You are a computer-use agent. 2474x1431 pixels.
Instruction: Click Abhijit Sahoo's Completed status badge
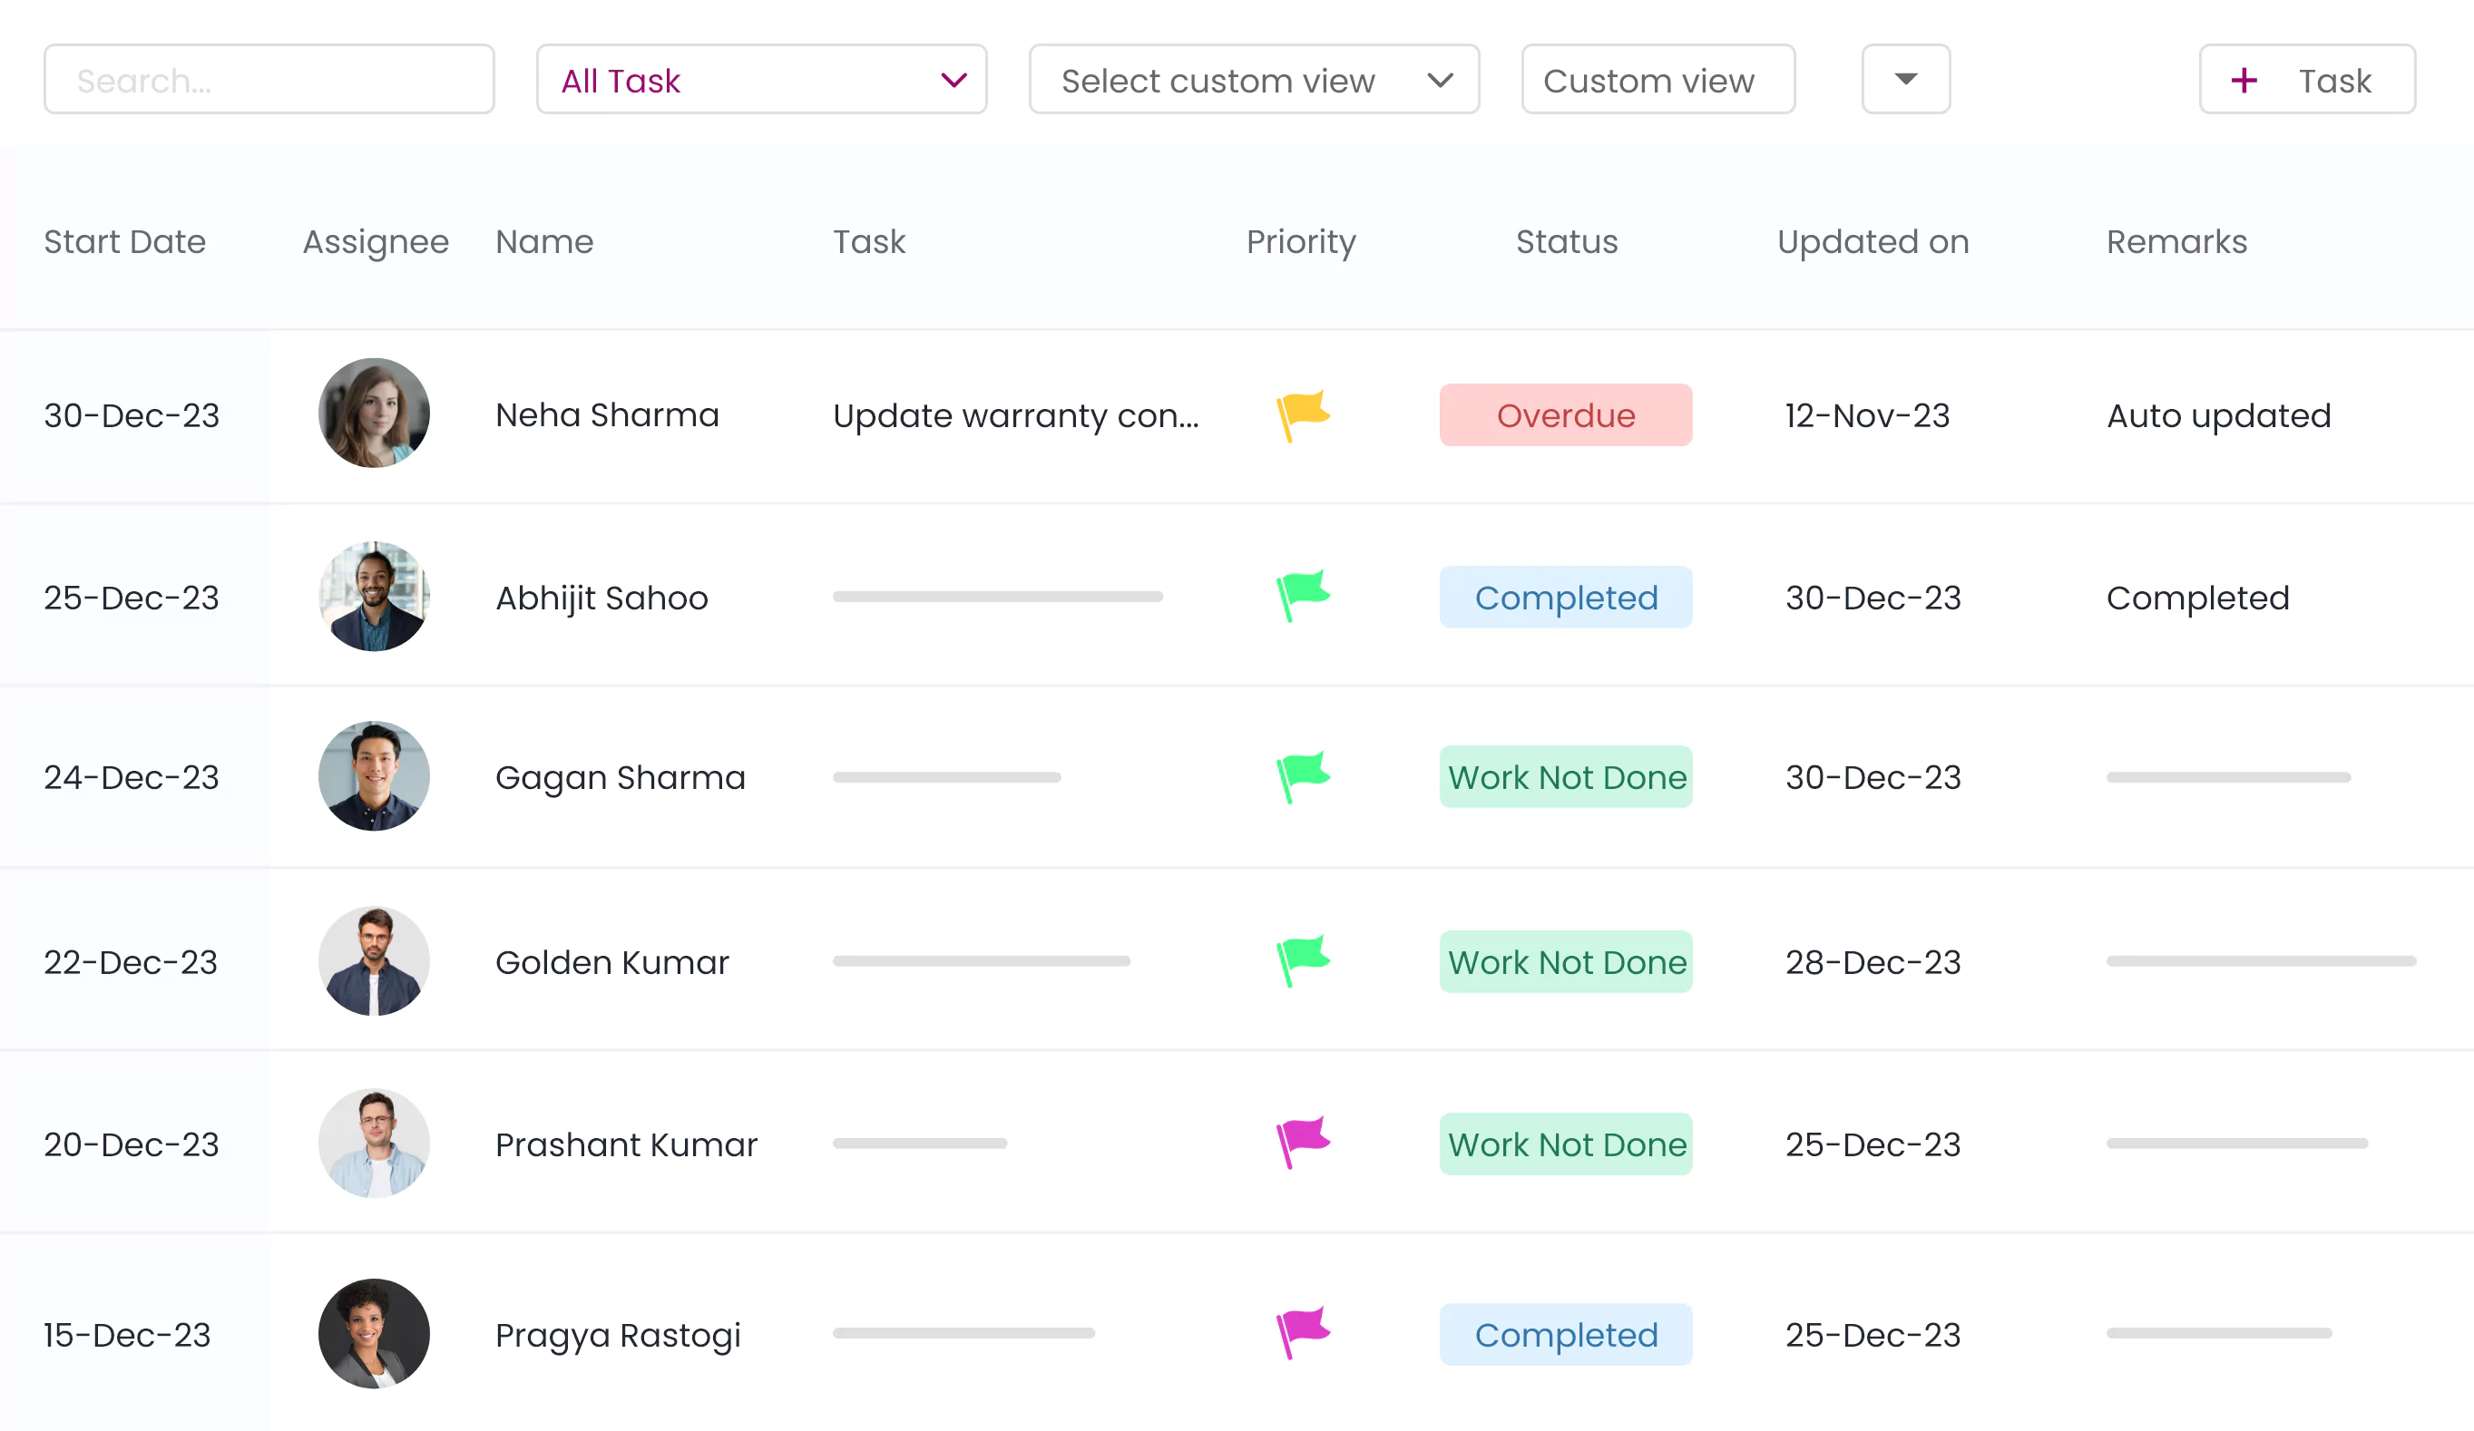pos(1565,597)
